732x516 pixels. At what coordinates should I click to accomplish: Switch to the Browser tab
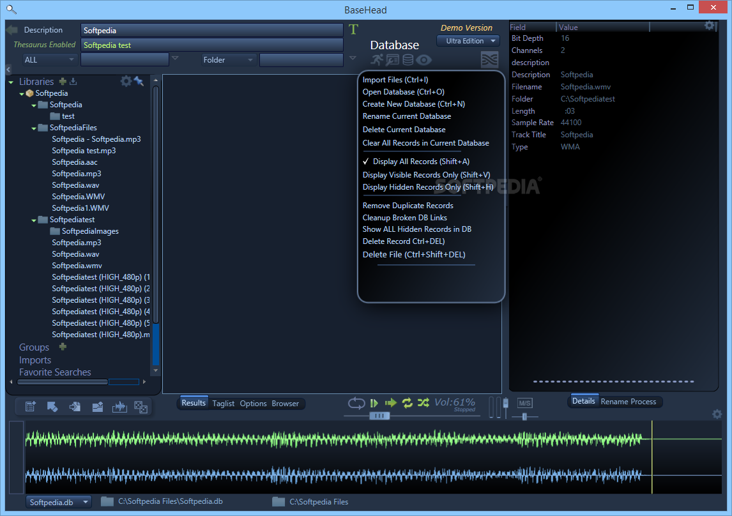(286, 404)
